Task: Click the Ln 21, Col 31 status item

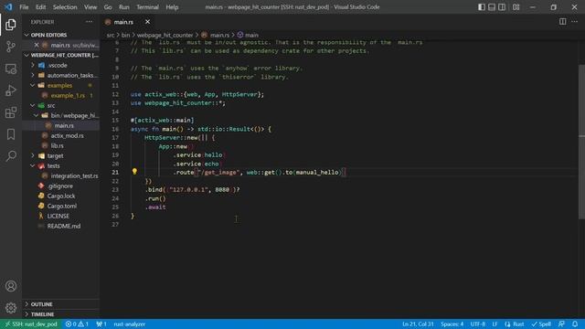Action: pos(418,324)
